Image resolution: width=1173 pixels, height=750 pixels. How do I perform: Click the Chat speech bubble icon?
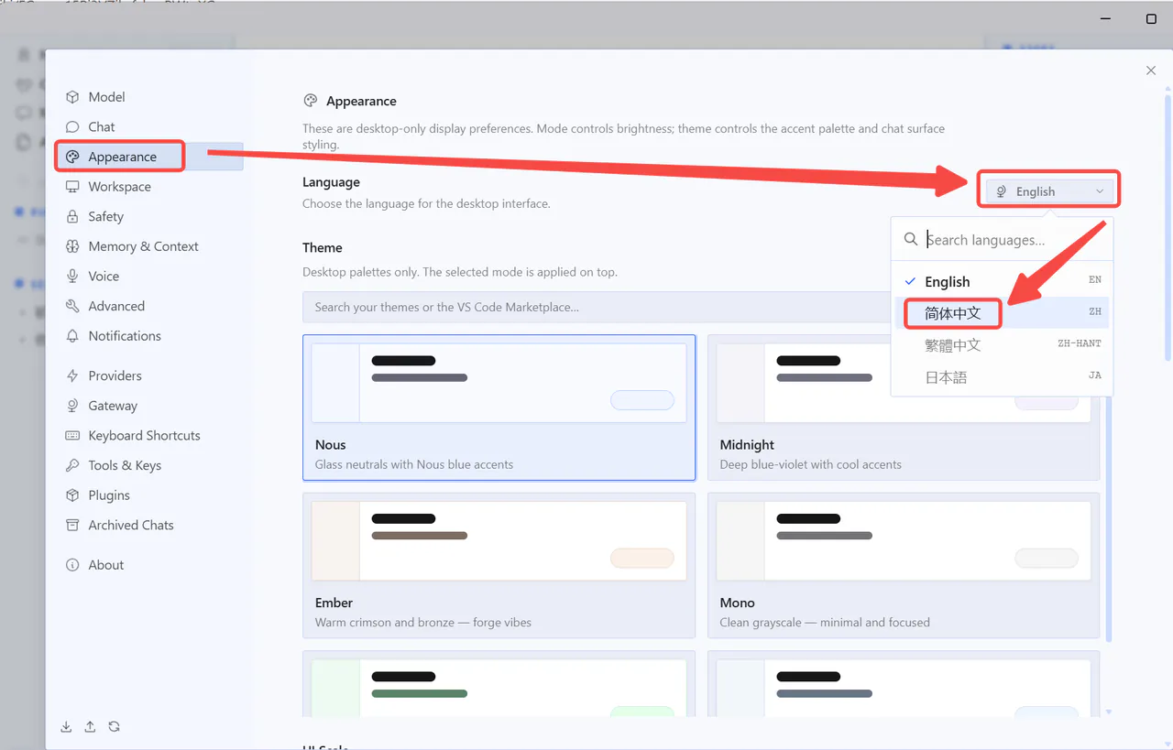click(x=72, y=127)
